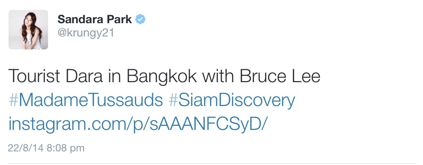This screenshot has height=165, width=423.
Task: Click the surname "Park" in the header
Action: pos(120,20)
